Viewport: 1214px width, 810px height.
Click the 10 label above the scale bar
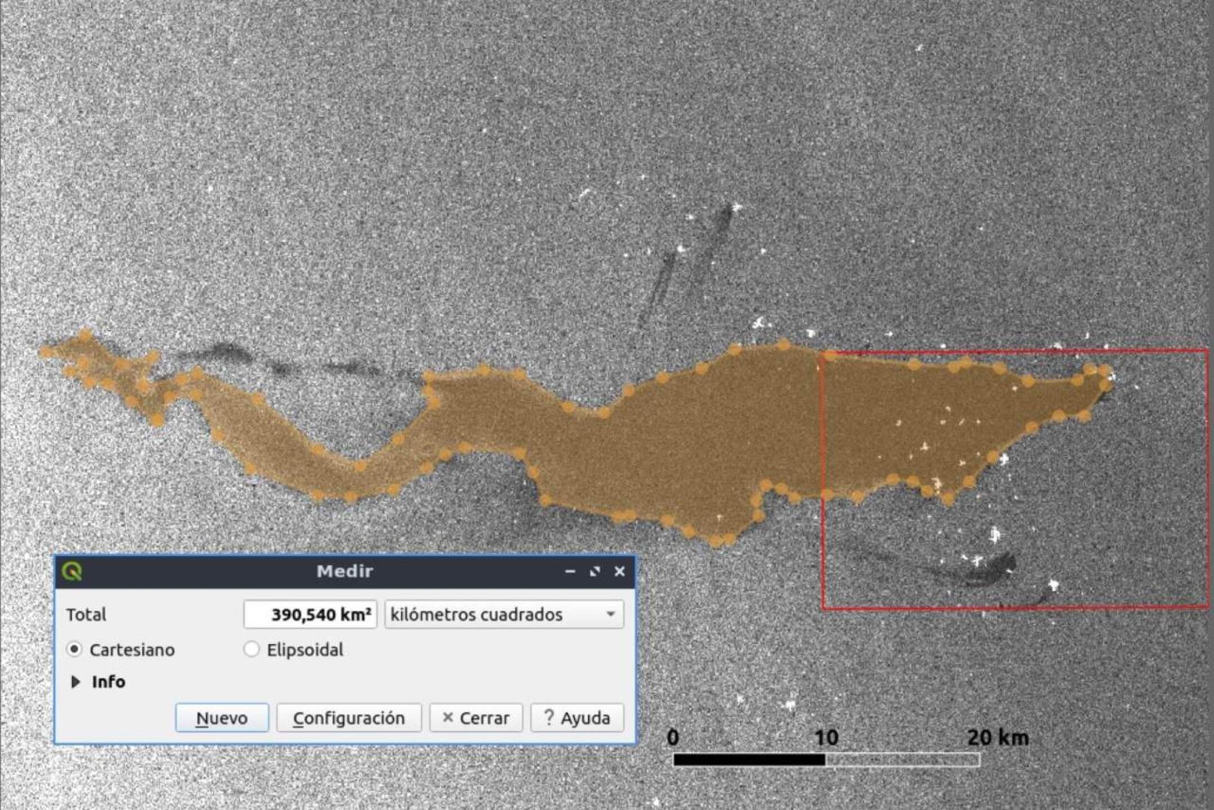click(x=826, y=737)
